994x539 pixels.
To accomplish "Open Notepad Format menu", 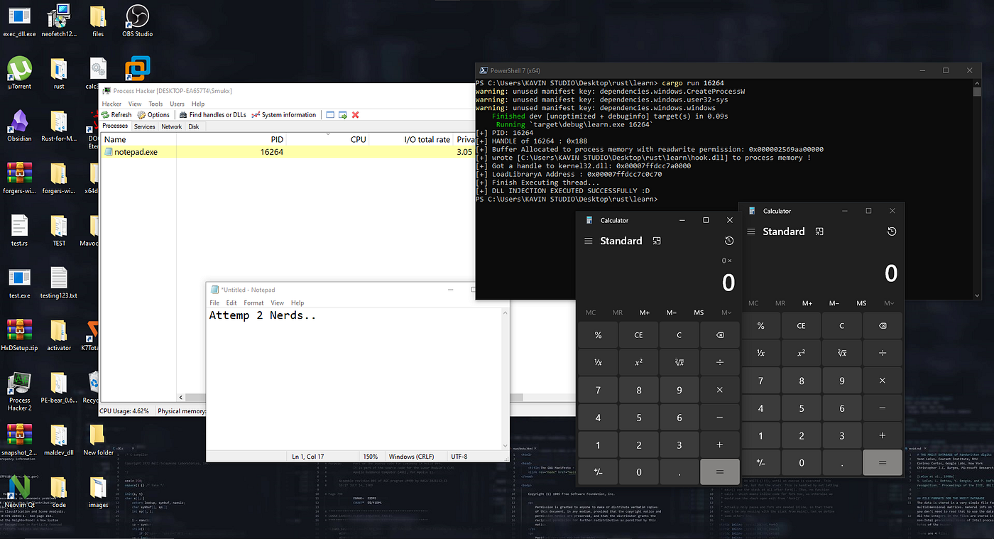I will (253, 303).
